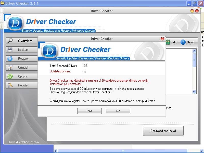Click the Driver Checker logo in main window header
The width and height of the screenshot is (204, 153).
tap(15, 23)
